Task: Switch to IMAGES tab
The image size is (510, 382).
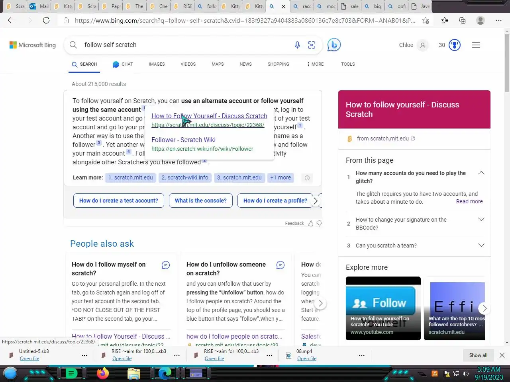Action: [157, 64]
